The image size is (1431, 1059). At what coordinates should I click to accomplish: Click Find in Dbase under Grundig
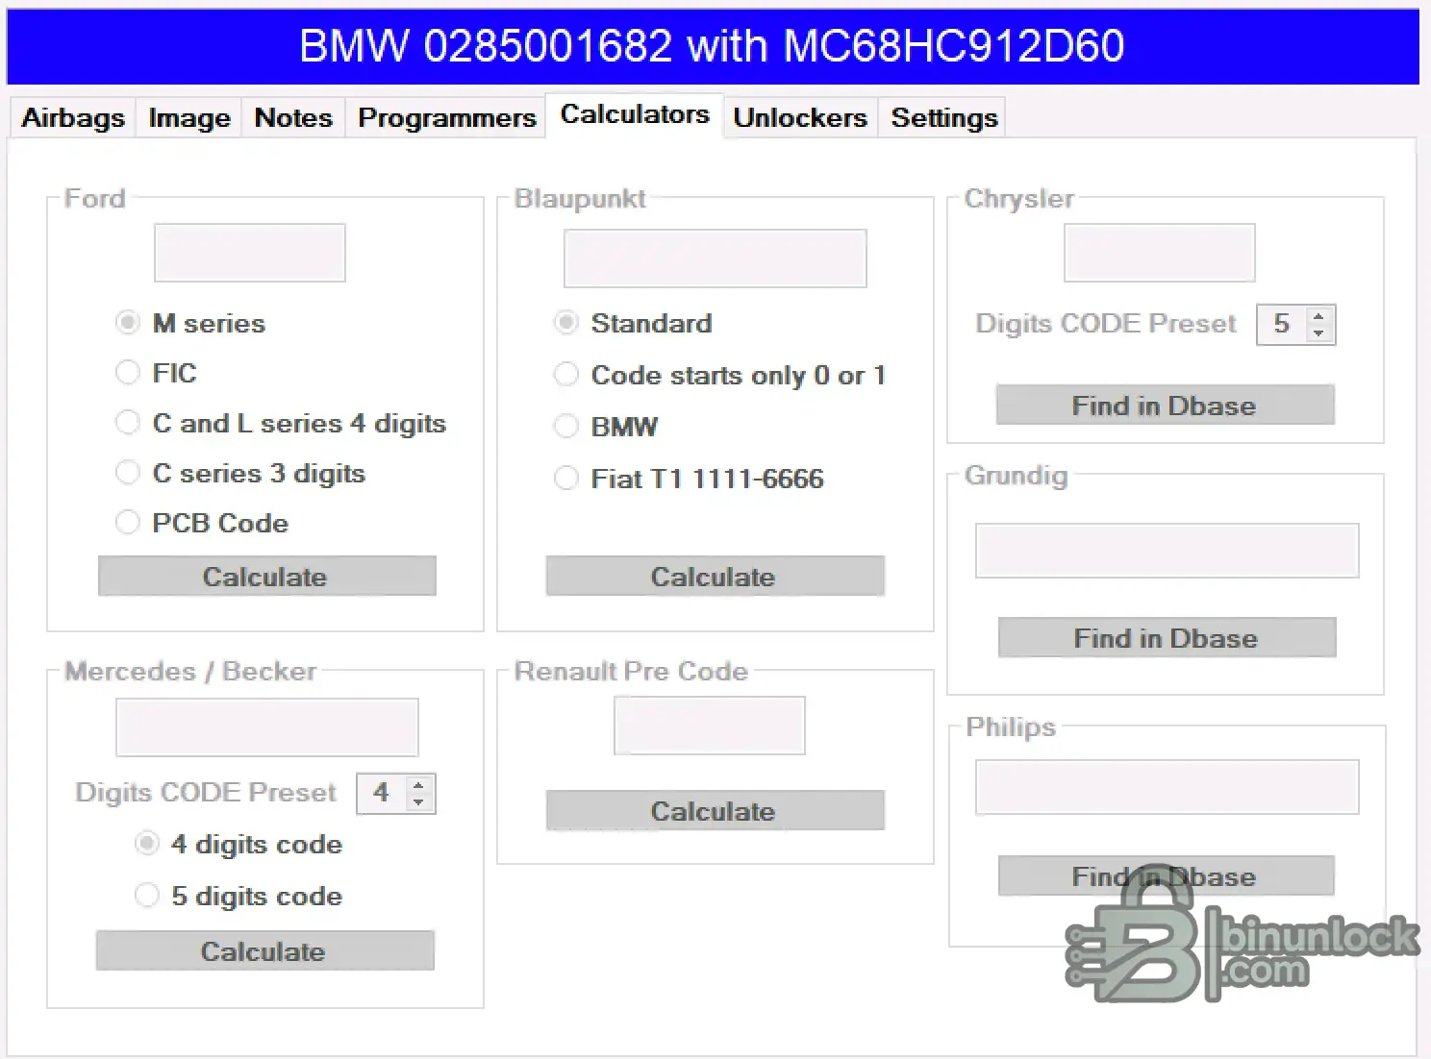[x=1167, y=638]
